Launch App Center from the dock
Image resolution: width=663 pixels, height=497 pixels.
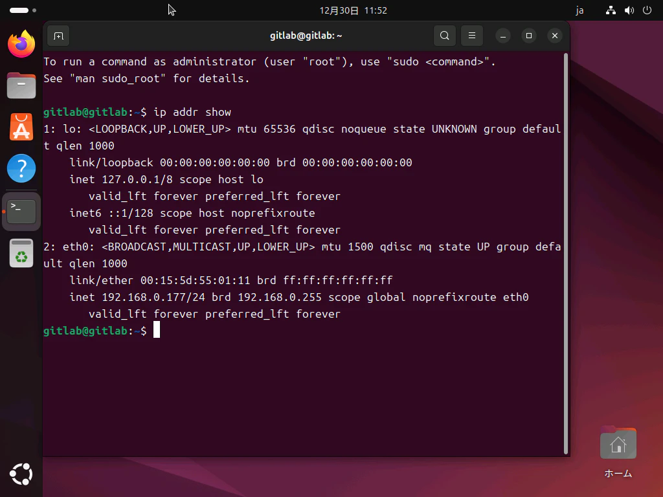21,128
